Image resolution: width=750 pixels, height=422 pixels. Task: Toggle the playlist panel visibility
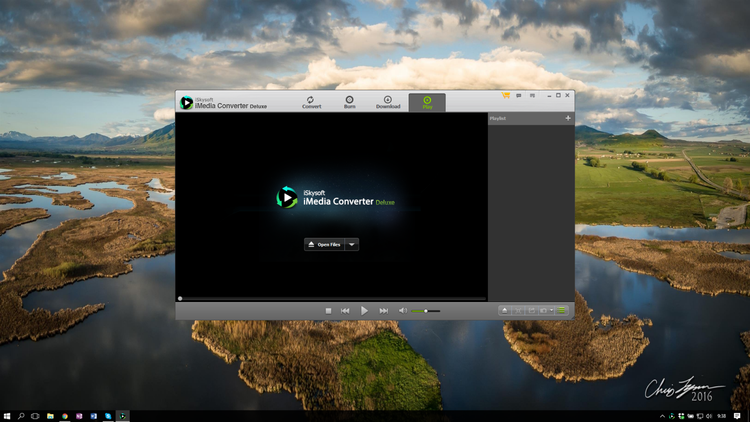tap(561, 310)
